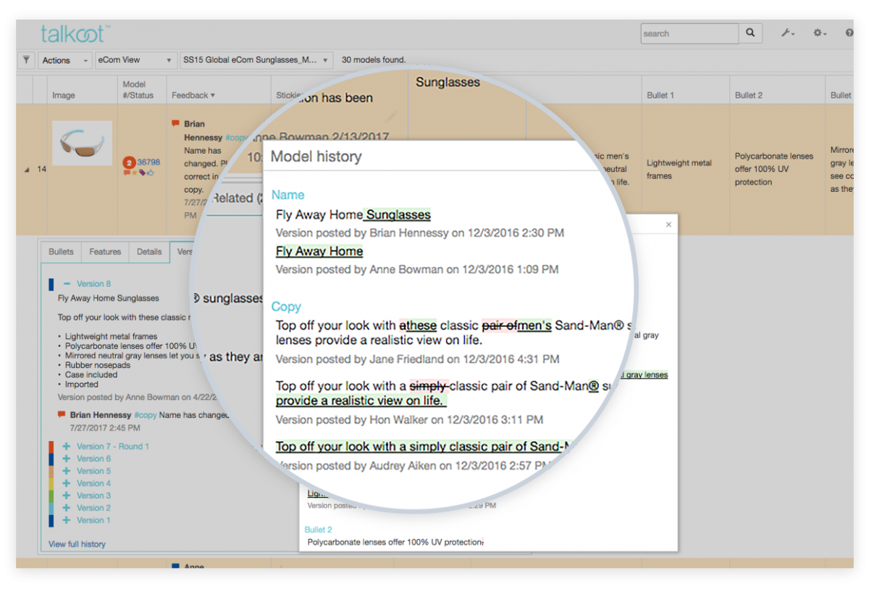Image resolution: width=869 pixels, height=594 pixels.
Task: Click the comment icon under model 36798
Action: coord(127,172)
